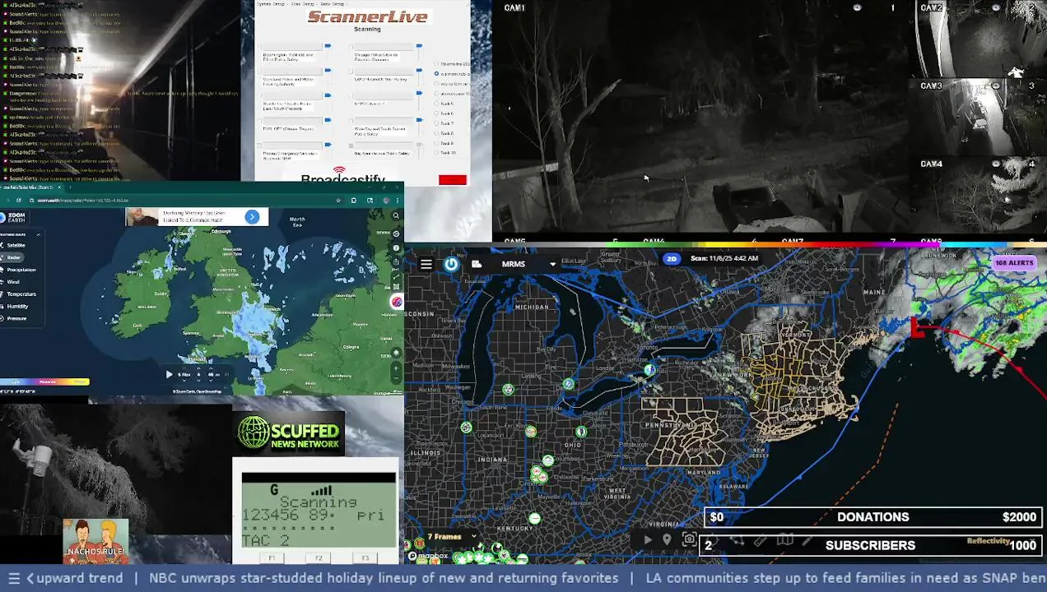Bookmark page with browser star icon
The image size is (1047, 592).
tap(338, 200)
